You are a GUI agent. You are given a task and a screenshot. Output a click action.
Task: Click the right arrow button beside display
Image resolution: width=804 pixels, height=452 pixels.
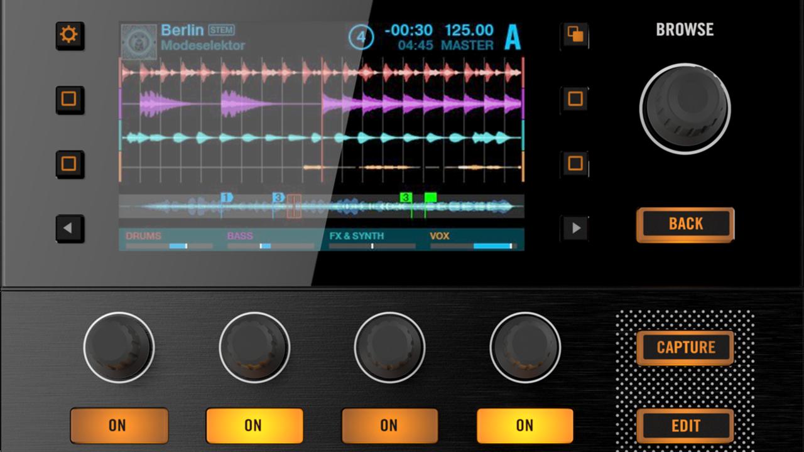[x=575, y=229]
